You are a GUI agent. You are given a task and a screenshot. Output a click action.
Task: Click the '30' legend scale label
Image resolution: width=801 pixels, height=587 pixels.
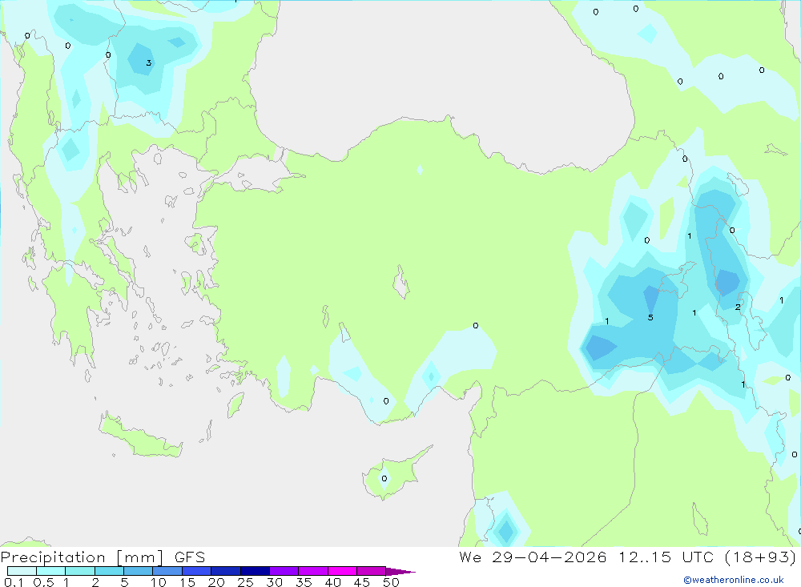click(274, 582)
